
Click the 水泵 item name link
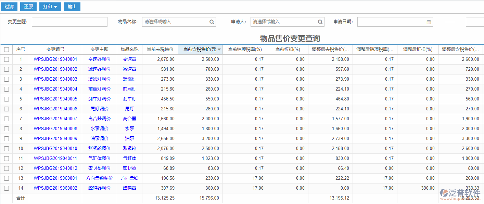tap(129, 128)
